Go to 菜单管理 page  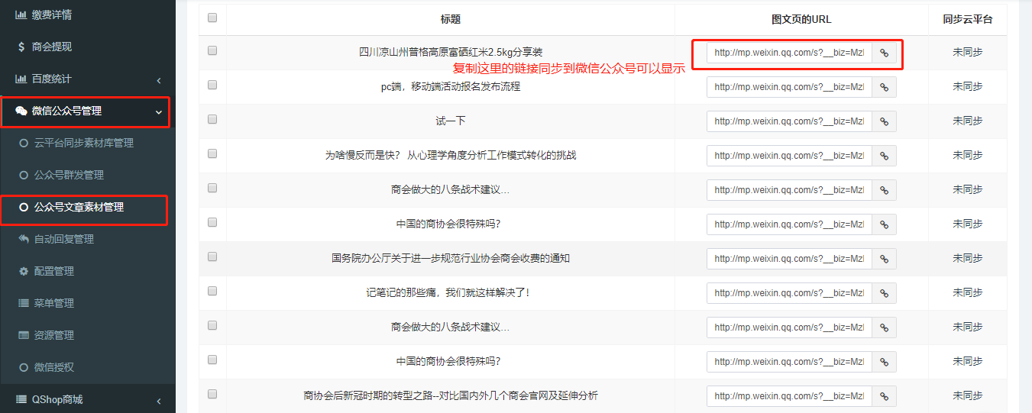tap(53, 304)
